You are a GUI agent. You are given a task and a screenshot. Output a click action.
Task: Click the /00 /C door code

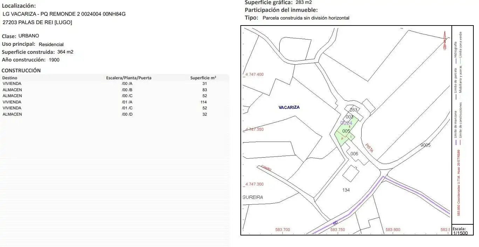tap(127, 96)
